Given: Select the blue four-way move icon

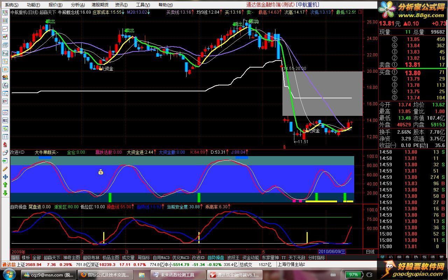Looking at the screenshot, I should 5,177.
